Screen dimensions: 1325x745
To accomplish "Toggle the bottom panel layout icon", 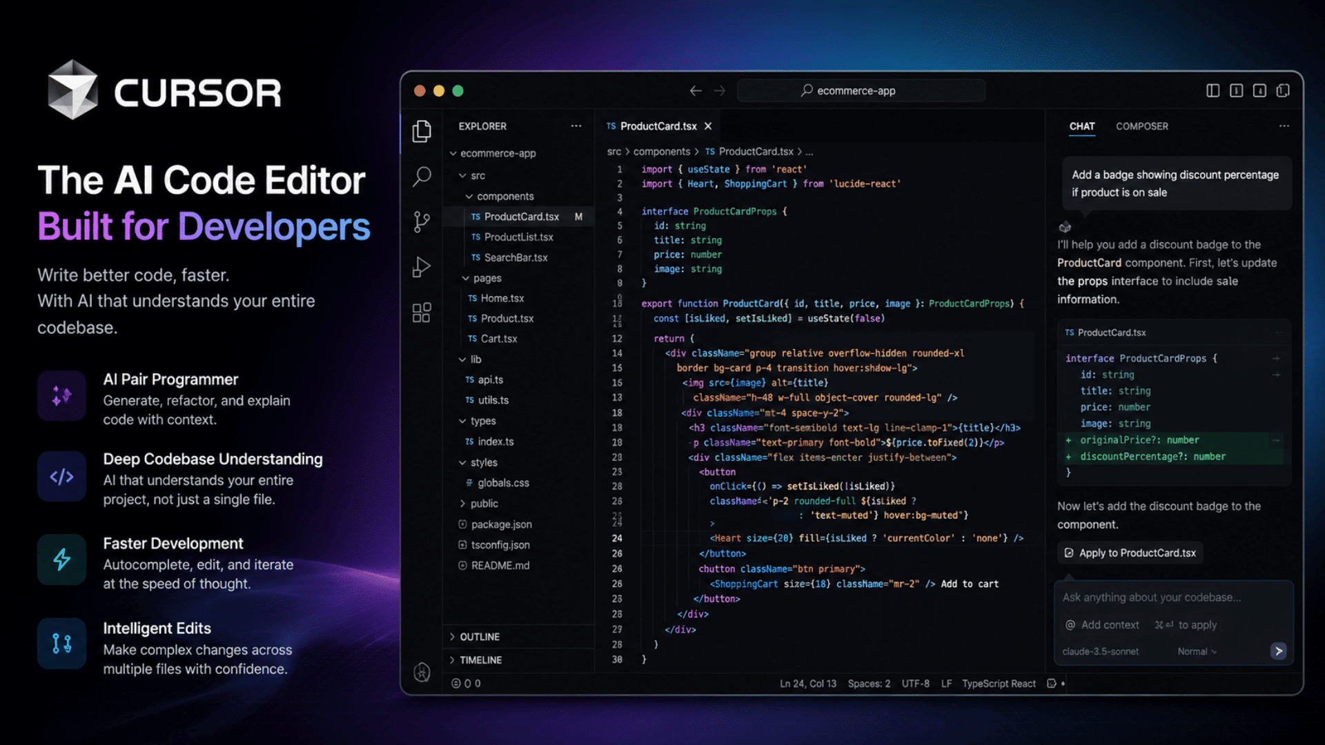I will 1236,90.
